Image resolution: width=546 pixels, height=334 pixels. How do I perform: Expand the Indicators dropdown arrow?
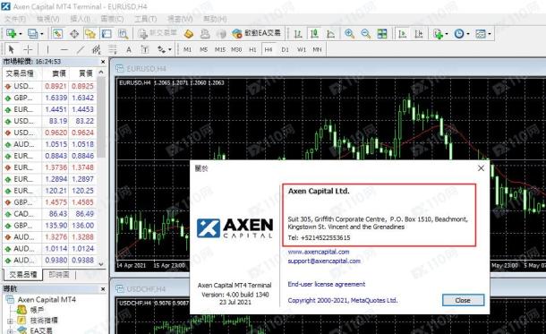click(447, 34)
